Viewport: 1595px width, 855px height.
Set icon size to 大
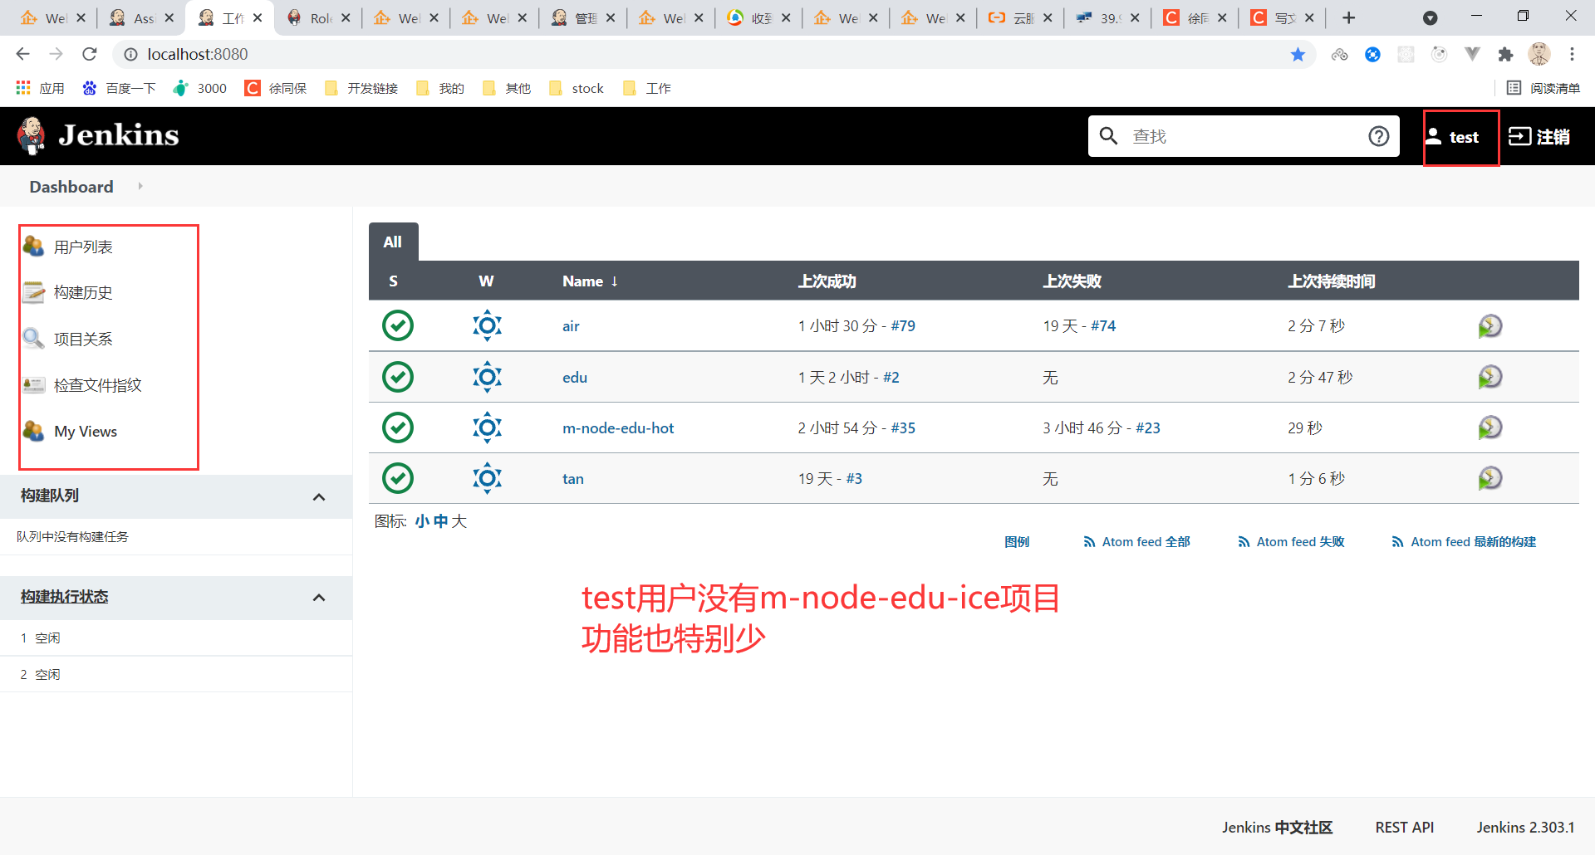coord(459,520)
